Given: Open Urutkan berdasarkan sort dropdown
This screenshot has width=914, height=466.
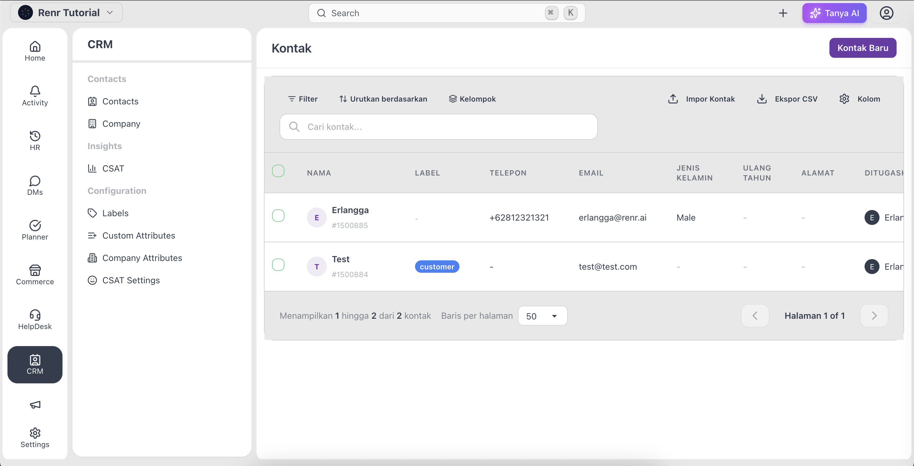Looking at the screenshot, I should 383,99.
